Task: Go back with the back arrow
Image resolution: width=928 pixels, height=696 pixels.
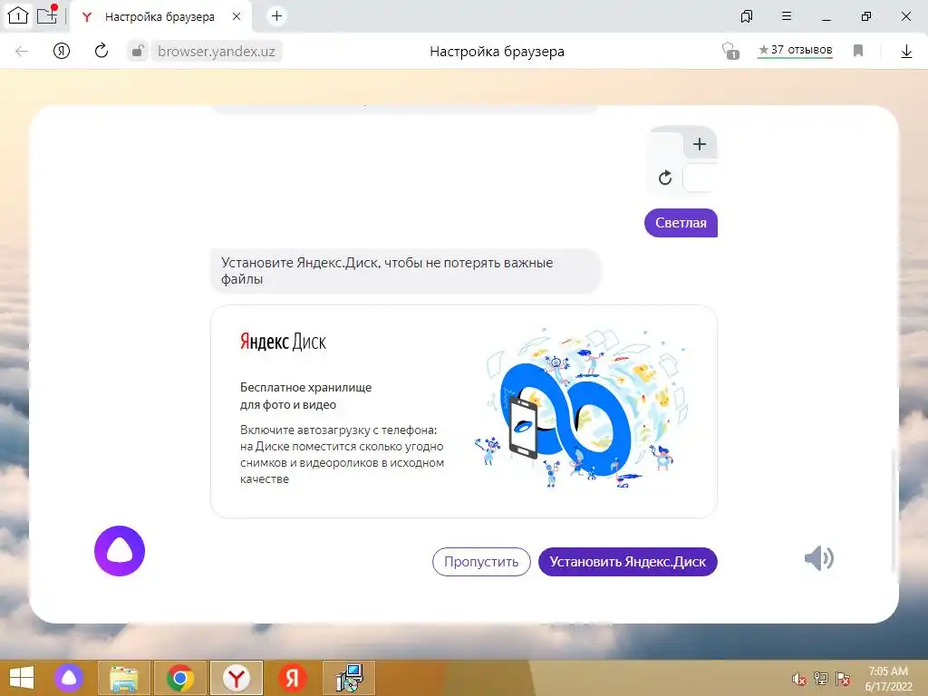Action: tap(22, 52)
